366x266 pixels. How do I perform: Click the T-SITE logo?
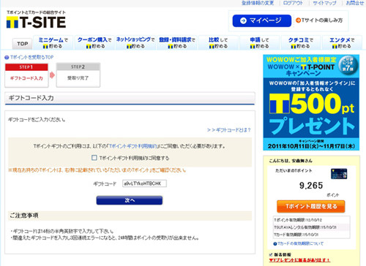pos(36,22)
